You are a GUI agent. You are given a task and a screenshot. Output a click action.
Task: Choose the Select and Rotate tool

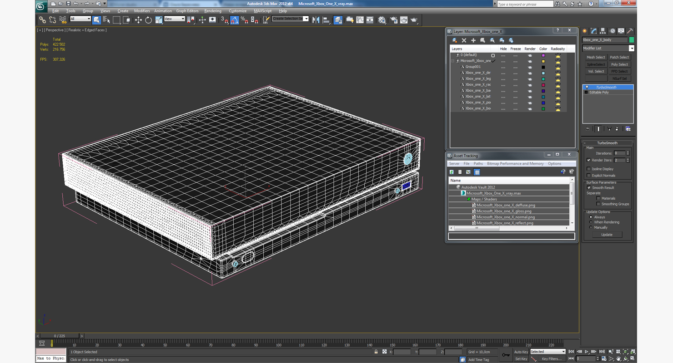point(148,20)
